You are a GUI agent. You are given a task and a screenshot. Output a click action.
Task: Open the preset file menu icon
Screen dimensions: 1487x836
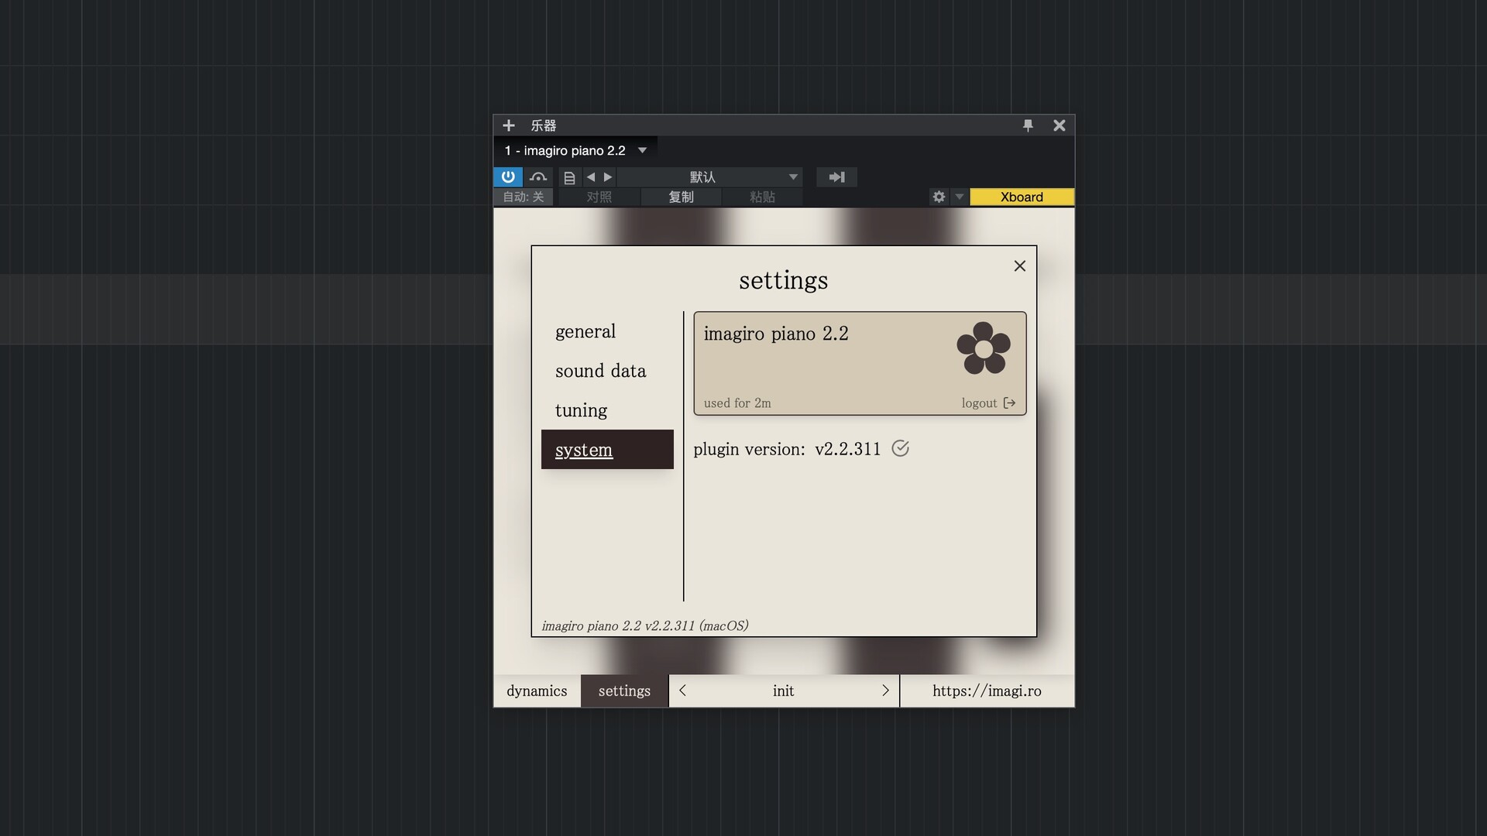569,178
